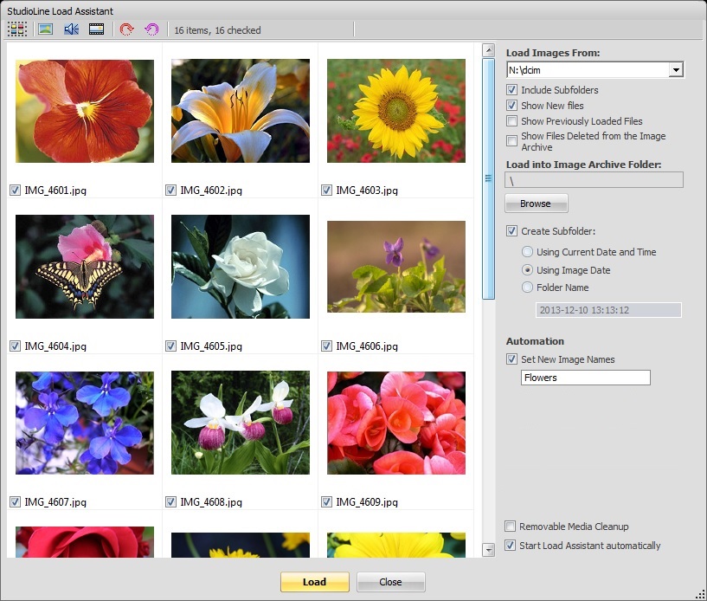Select the sunflower thumbnail IMG_4603
Screen dimensions: 707x601
pos(396,111)
